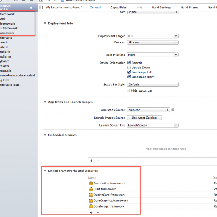Select the roller.h file in navigator

click(5, 52)
